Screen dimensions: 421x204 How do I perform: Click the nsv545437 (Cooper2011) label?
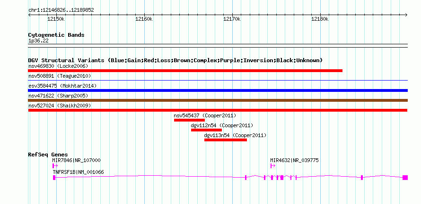205,115
